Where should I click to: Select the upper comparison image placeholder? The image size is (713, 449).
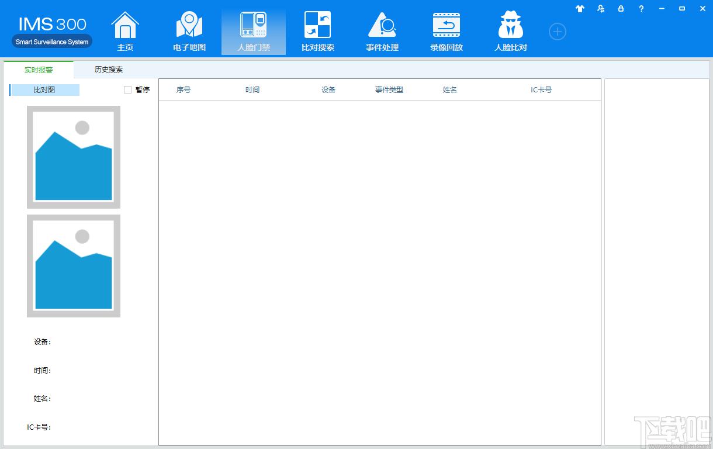click(74, 157)
